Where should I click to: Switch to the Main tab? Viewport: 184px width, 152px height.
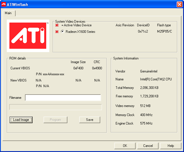point(8,13)
